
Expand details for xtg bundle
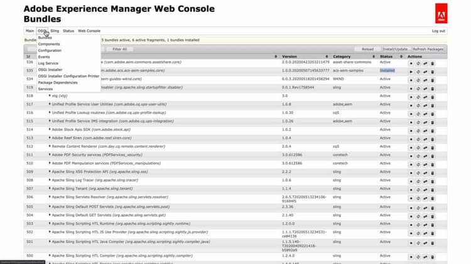pyautogui.click(x=50, y=96)
